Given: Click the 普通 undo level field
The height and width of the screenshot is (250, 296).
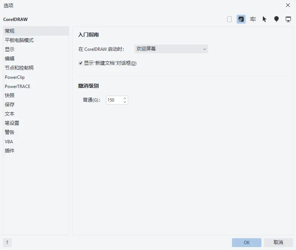Looking at the screenshot, I should [x=114, y=100].
